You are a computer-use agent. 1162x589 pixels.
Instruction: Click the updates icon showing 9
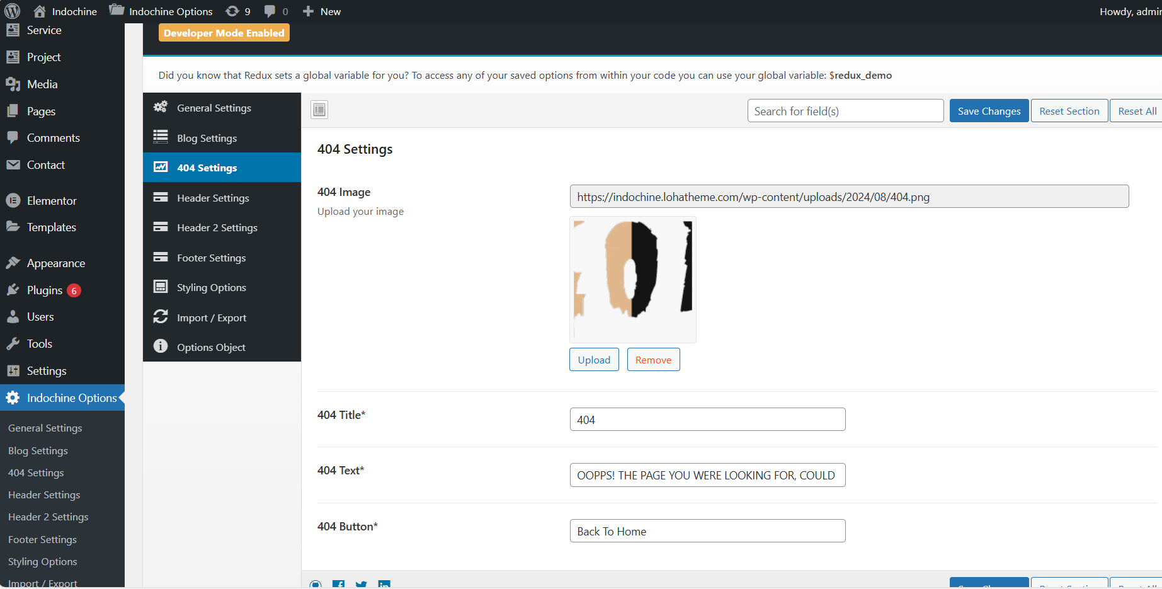tap(232, 11)
